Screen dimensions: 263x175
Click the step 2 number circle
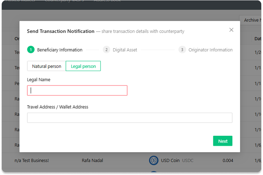pos(106,50)
